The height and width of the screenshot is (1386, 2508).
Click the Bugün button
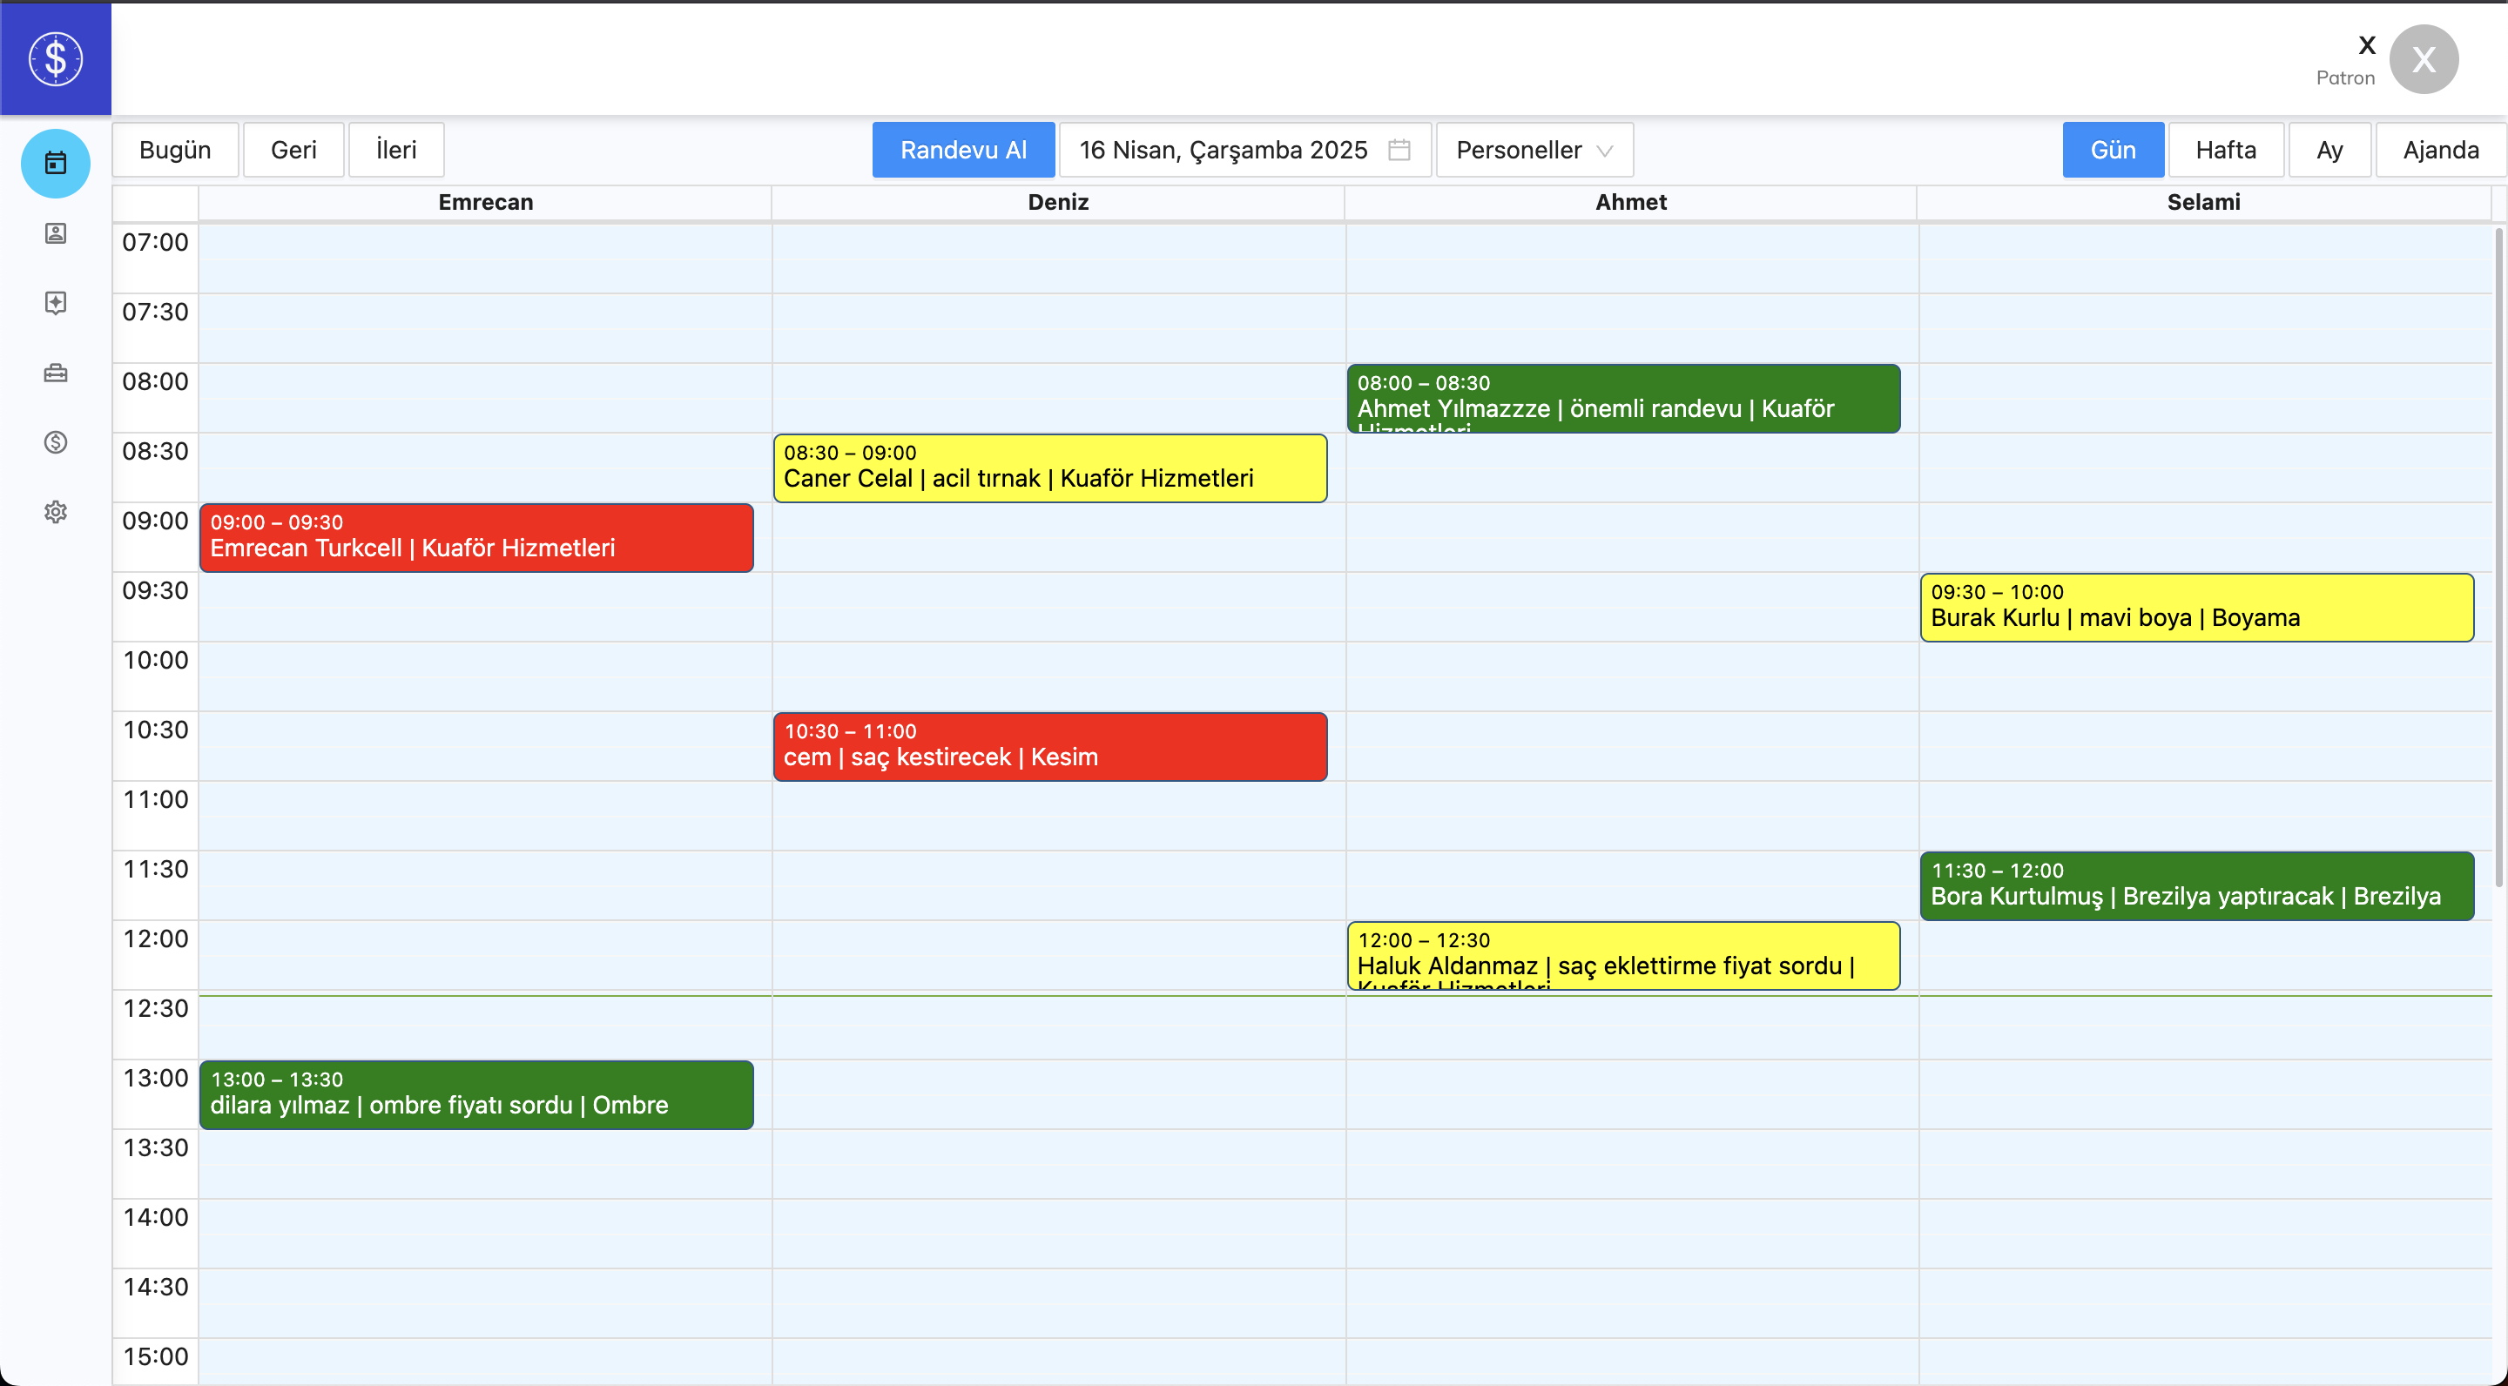175,150
